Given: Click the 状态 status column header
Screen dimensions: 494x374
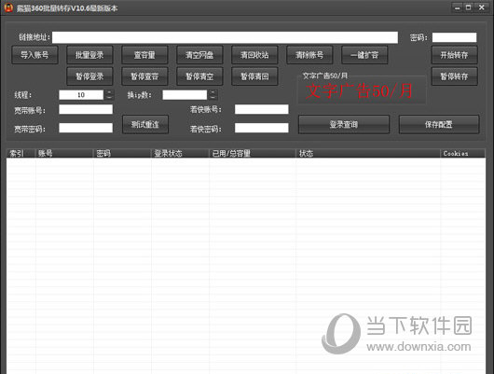Looking at the screenshot, I should pyautogui.click(x=368, y=153).
